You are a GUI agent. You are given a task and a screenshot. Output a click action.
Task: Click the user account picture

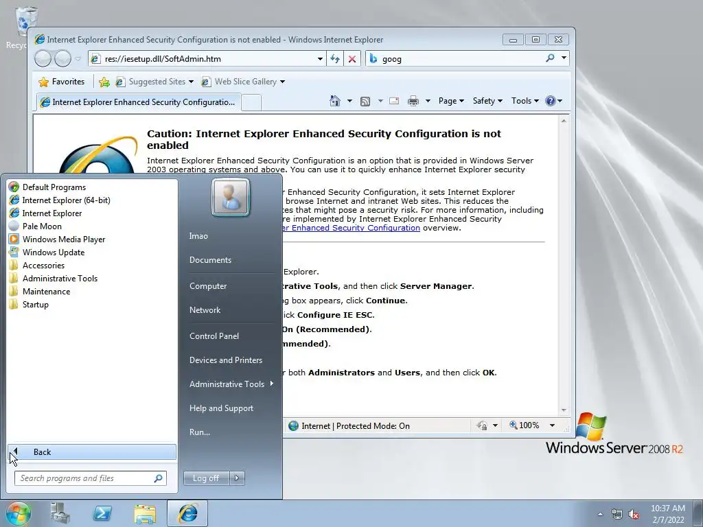231,197
